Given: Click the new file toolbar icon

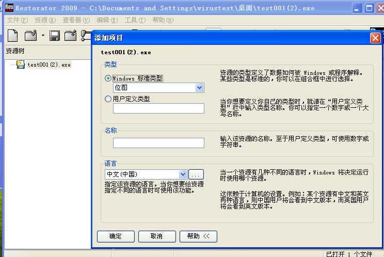Looking at the screenshot, I should pyautogui.click(x=12, y=36).
